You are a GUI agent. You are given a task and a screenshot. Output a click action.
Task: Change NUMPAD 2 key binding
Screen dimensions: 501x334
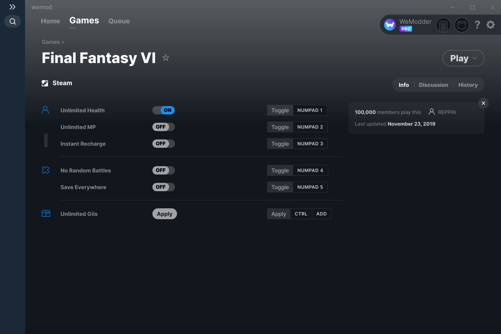pos(310,127)
